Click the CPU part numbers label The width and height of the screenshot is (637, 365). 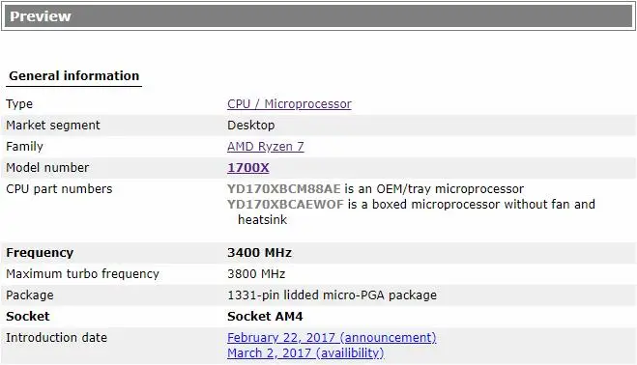pyautogui.click(x=59, y=189)
